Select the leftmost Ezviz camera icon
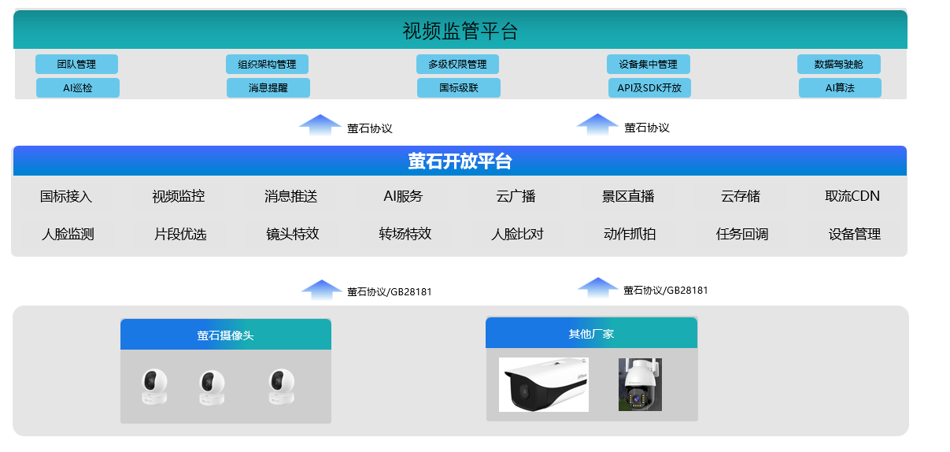 click(x=154, y=387)
